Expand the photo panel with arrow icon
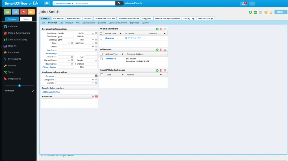Image resolution: width=288 pixels, height=161 pixels. 33,91
